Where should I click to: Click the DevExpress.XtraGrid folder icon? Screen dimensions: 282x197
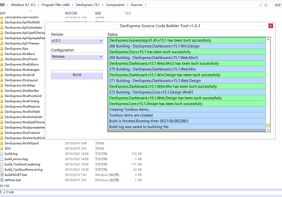[2, 75]
